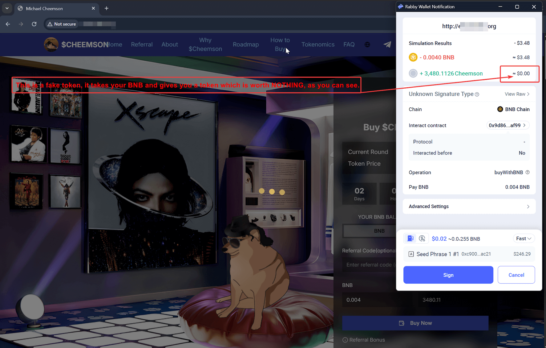The image size is (546, 348).
Task: Open the Telegram paper plane icon
Action: (x=387, y=45)
